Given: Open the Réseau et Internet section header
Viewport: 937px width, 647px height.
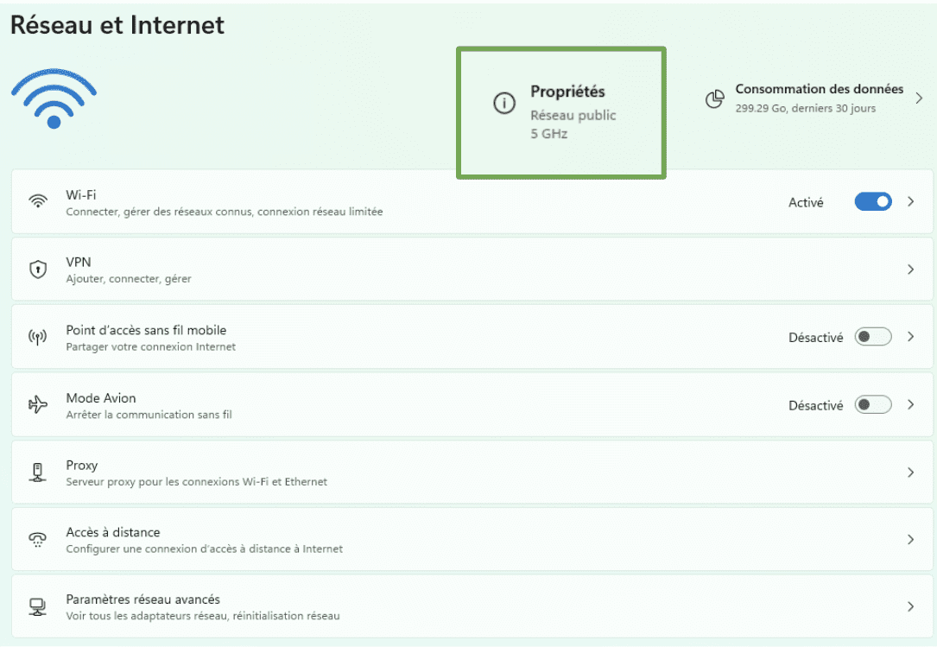Looking at the screenshot, I should pyautogui.click(x=117, y=25).
